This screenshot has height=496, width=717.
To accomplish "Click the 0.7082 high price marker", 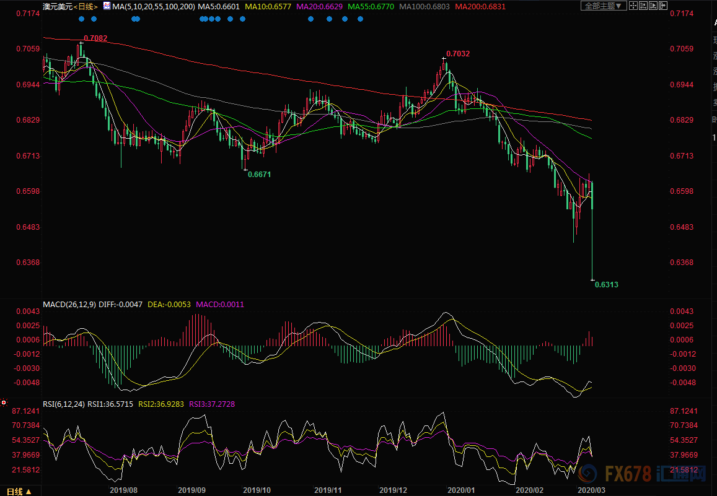I will point(95,38).
